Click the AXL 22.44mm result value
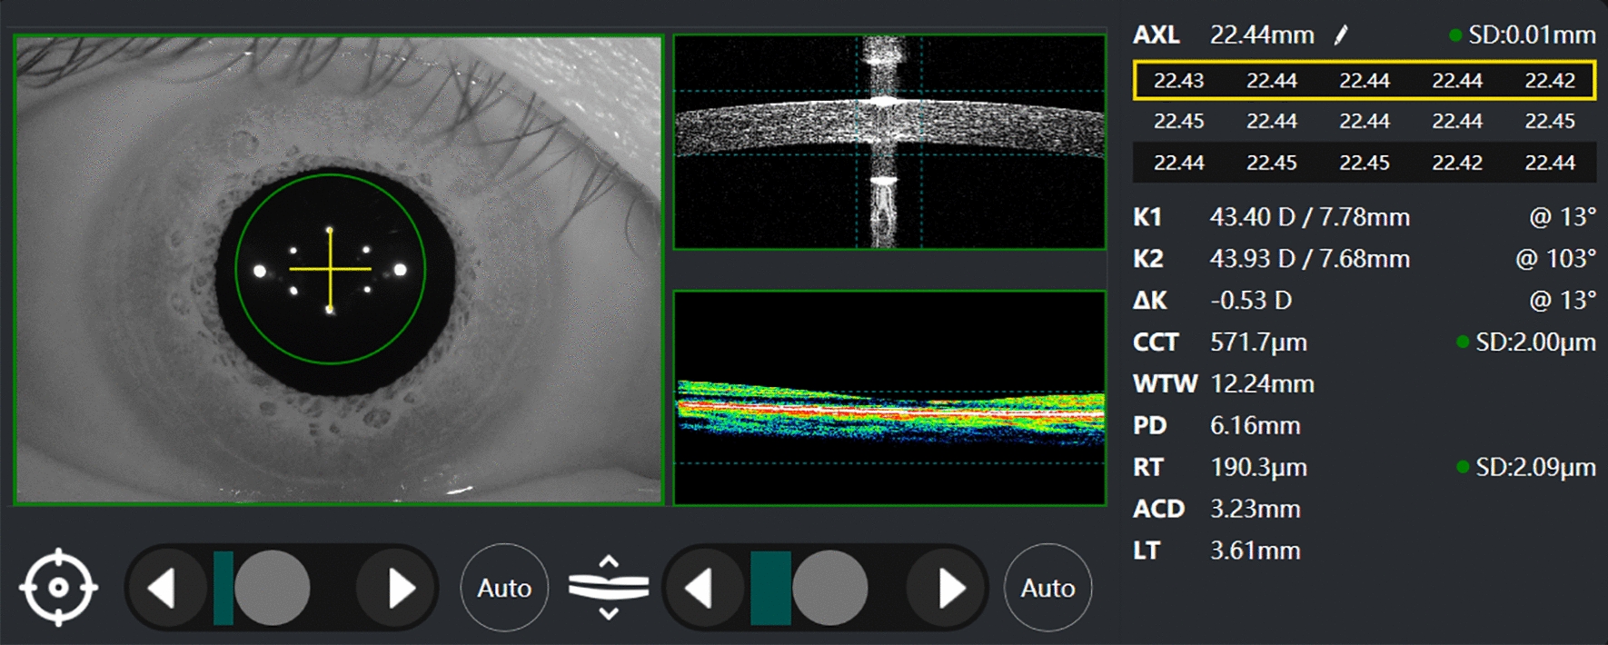The height and width of the screenshot is (645, 1608). coord(1262,35)
